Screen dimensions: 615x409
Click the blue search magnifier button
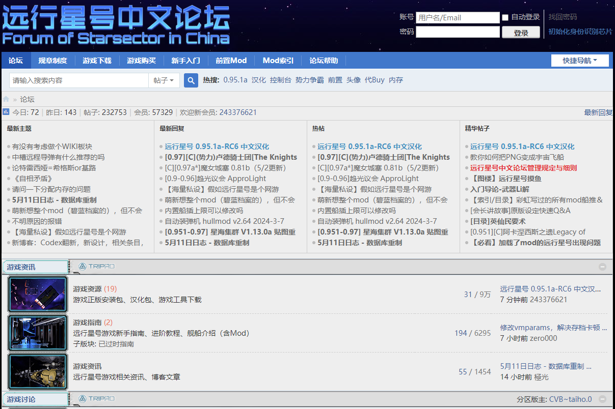pos(191,80)
